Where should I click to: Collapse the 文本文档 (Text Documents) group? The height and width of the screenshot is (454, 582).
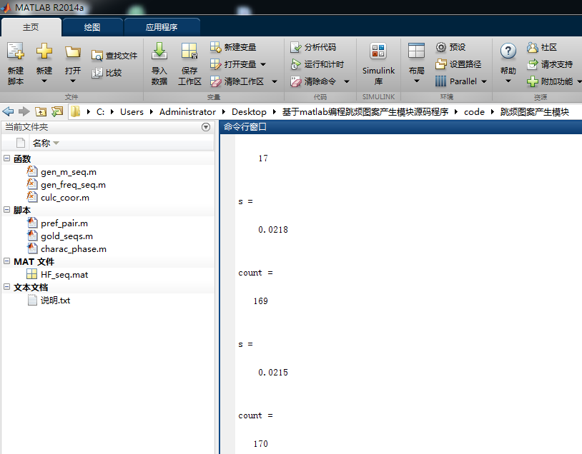(x=6, y=287)
